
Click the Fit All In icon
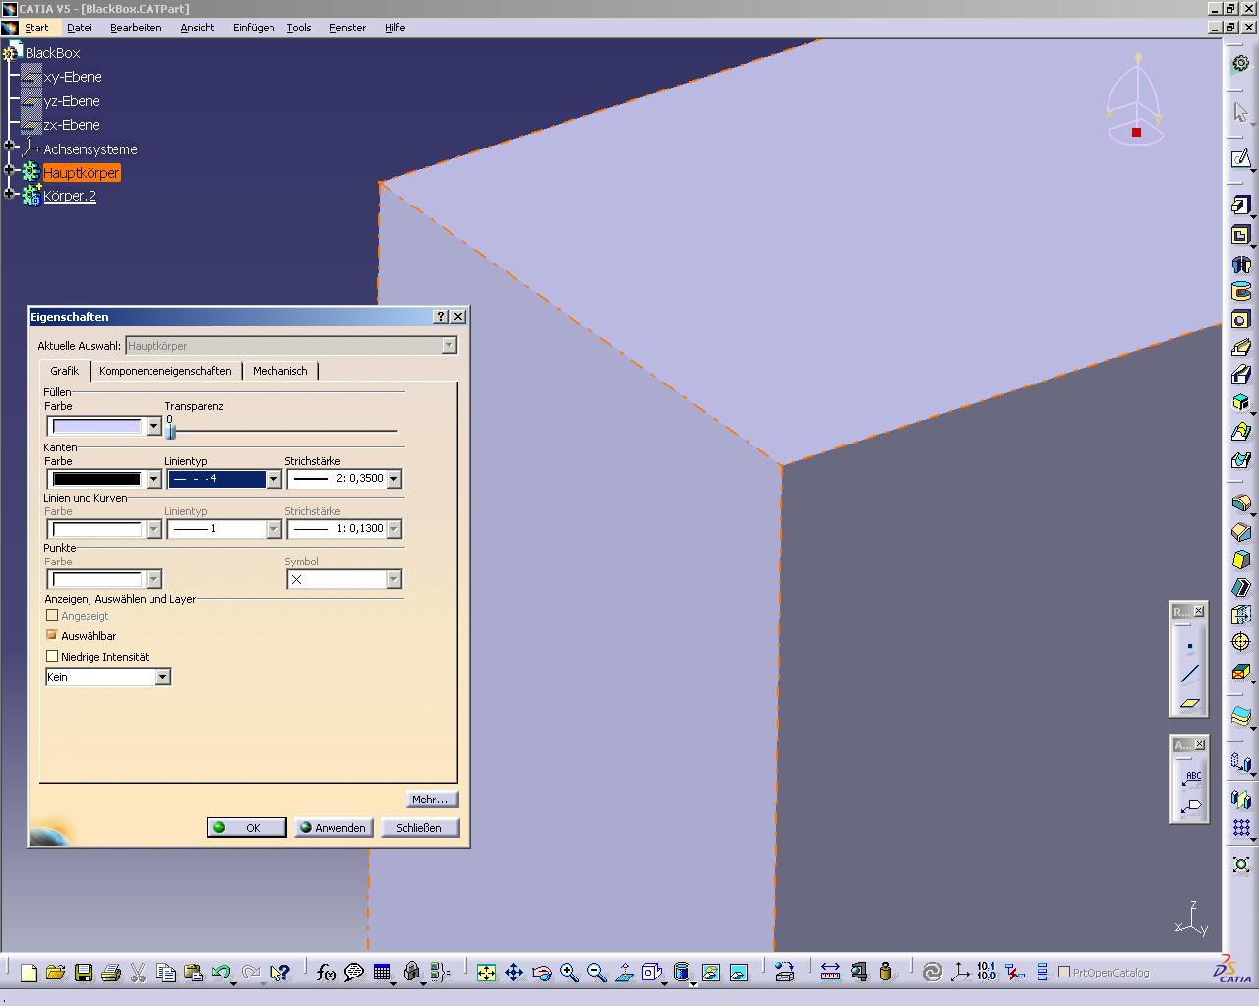(x=486, y=973)
